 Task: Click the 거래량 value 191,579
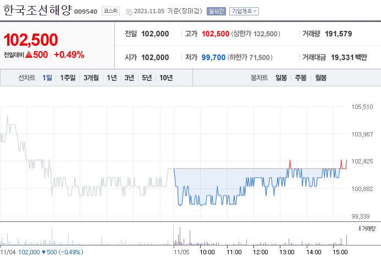click(x=338, y=34)
